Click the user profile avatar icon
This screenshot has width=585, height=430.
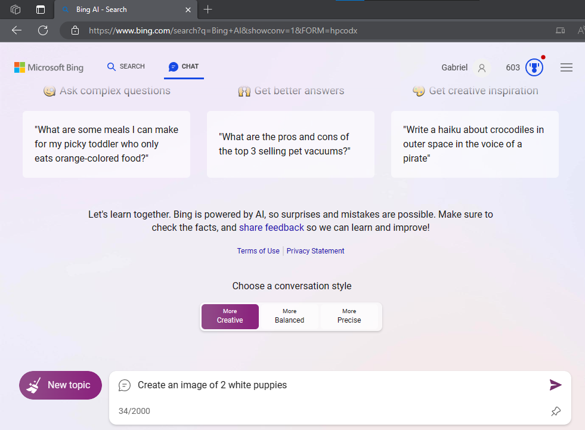[x=482, y=68]
